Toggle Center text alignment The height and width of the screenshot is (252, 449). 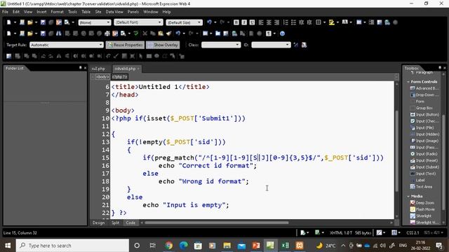[x=269, y=22]
